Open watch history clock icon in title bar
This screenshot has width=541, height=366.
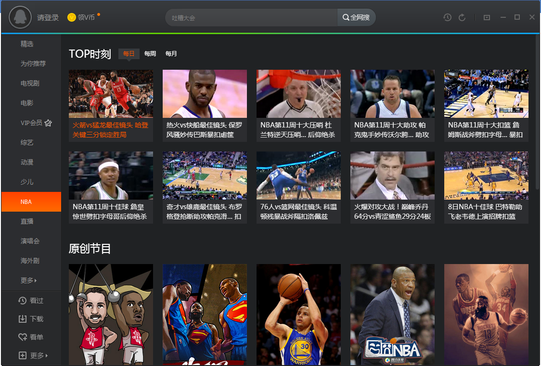(x=448, y=18)
